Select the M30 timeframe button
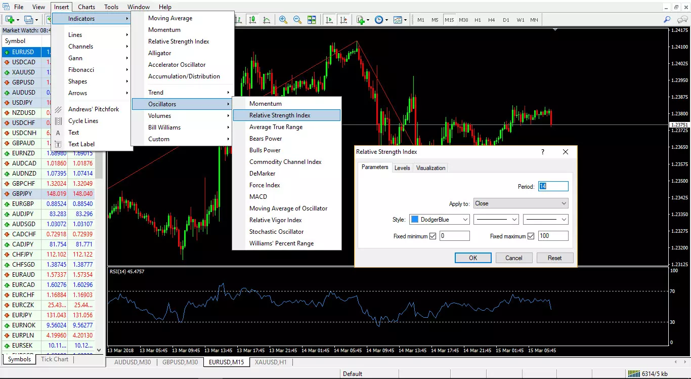691x379 pixels. point(463,20)
